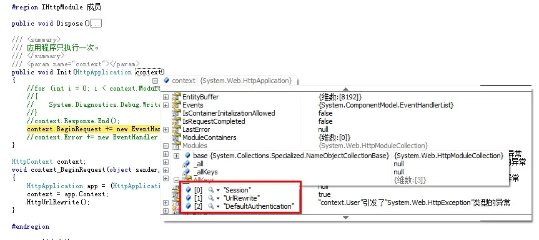The image size is (539, 240).
Task: Click the context variable cube icon
Action: [x=166, y=81]
